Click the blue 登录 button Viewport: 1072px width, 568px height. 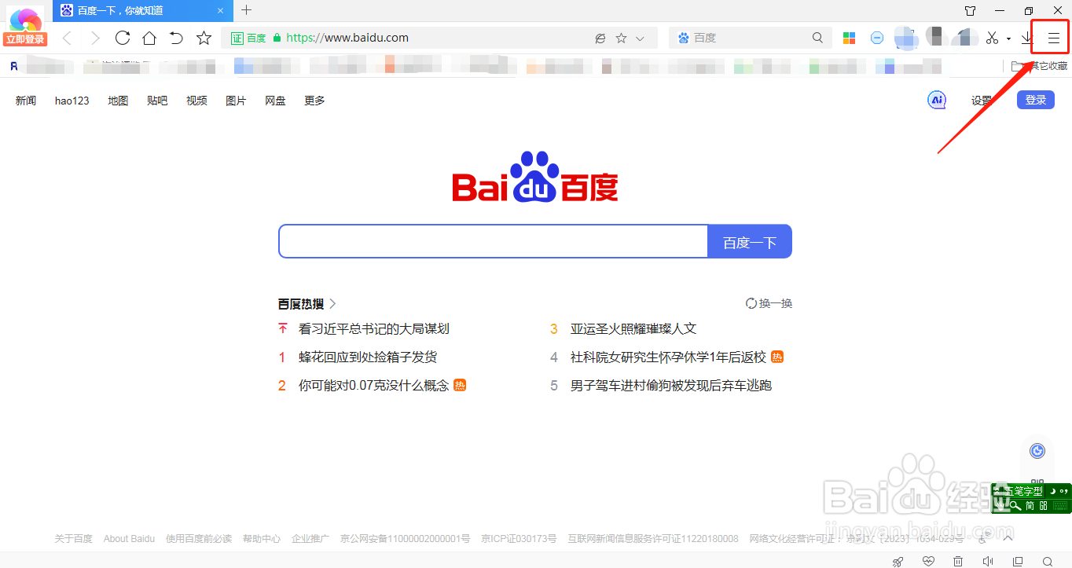click(x=1036, y=100)
